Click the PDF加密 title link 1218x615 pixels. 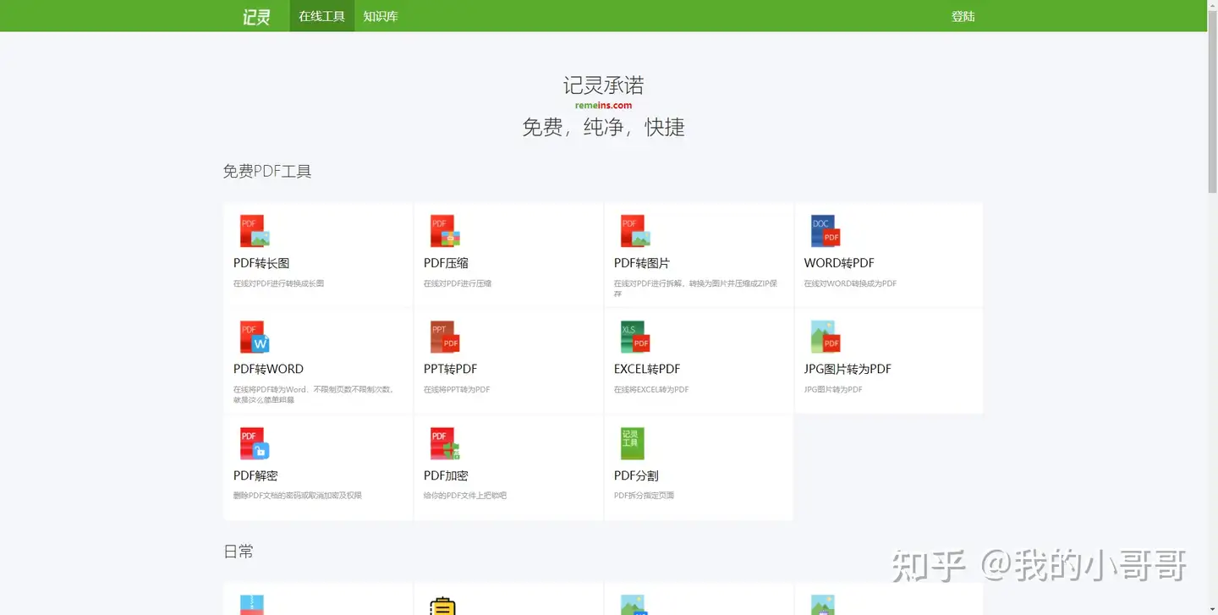[x=446, y=475]
